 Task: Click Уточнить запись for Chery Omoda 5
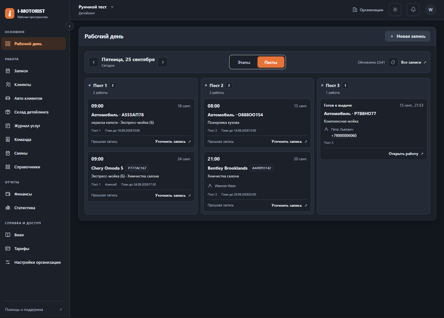pyautogui.click(x=173, y=195)
